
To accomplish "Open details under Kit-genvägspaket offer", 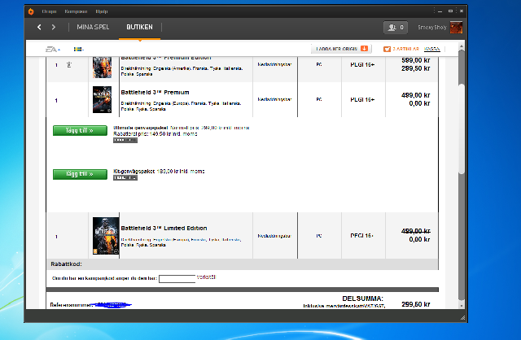I will click(125, 178).
